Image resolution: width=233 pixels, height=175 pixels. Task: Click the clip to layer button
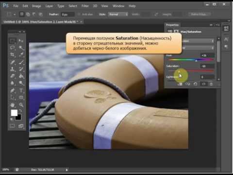(180, 84)
